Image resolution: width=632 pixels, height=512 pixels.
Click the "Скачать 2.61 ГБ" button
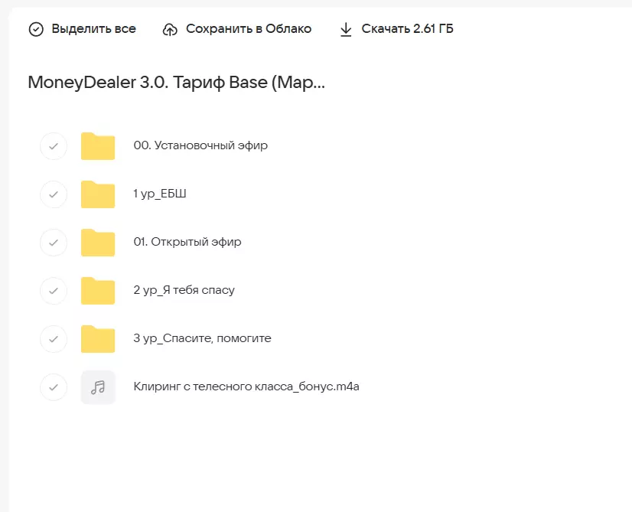(396, 28)
